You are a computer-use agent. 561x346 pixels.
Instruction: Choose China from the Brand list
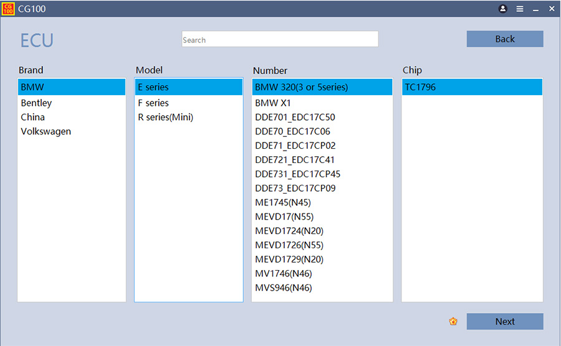(x=33, y=117)
